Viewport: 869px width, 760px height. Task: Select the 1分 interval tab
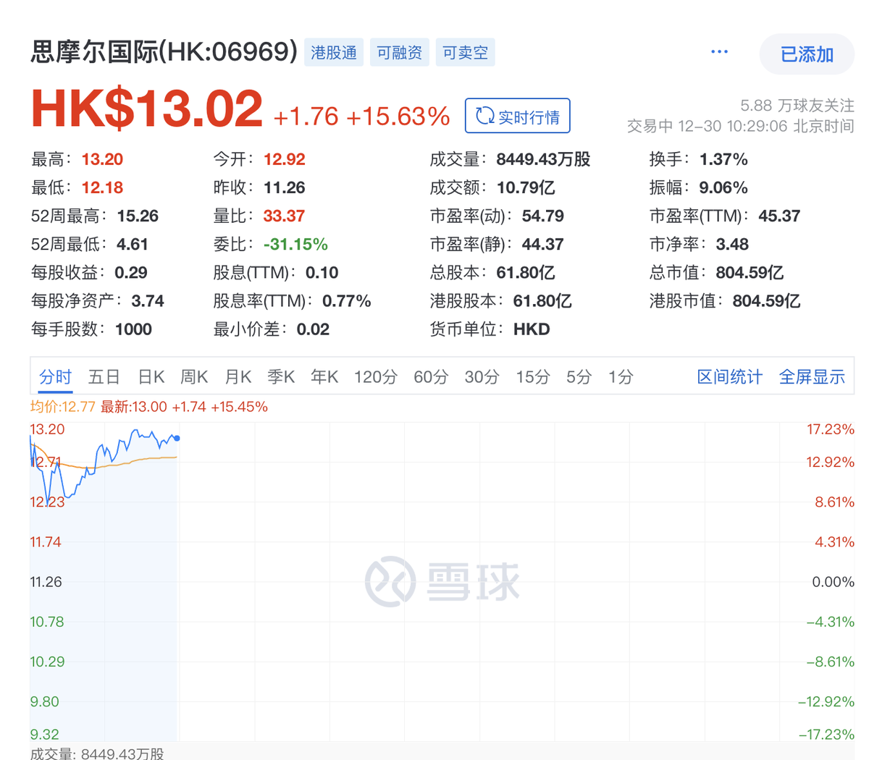(x=621, y=377)
